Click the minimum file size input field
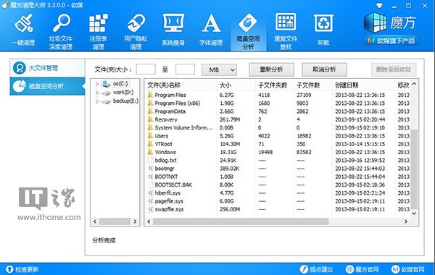 [x=146, y=69]
